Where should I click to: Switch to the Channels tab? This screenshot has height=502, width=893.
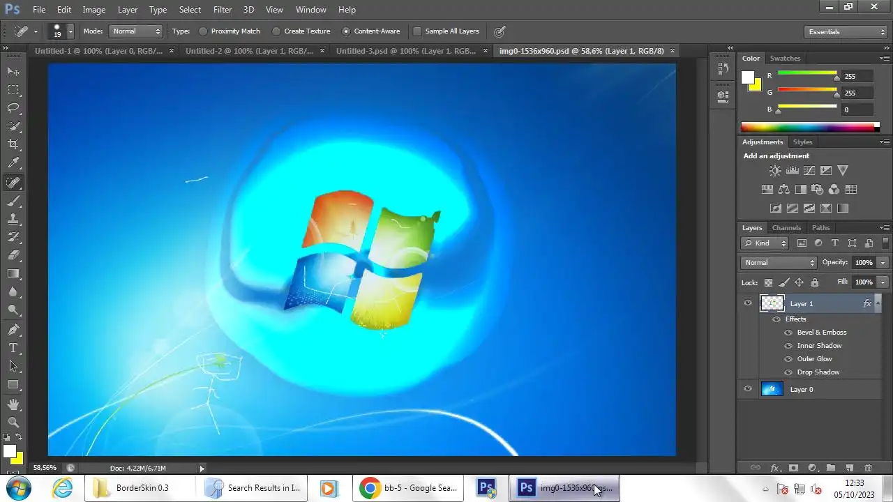[786, 228]
